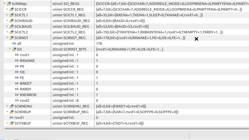Click the SCITXBUF union icon
This screenshot has width=249, height=140.
(x=12, y=123)
